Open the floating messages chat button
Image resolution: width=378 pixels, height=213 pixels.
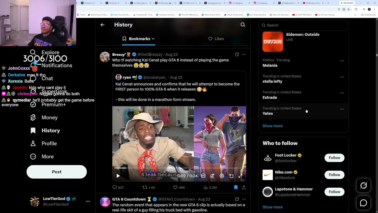[x=364, y=203]
